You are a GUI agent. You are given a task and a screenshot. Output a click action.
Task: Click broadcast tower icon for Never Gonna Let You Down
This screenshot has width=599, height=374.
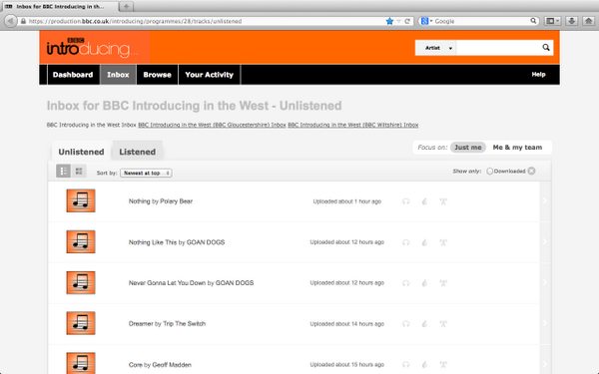[443, 283]
